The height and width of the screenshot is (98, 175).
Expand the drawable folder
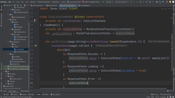coord(6,74)
